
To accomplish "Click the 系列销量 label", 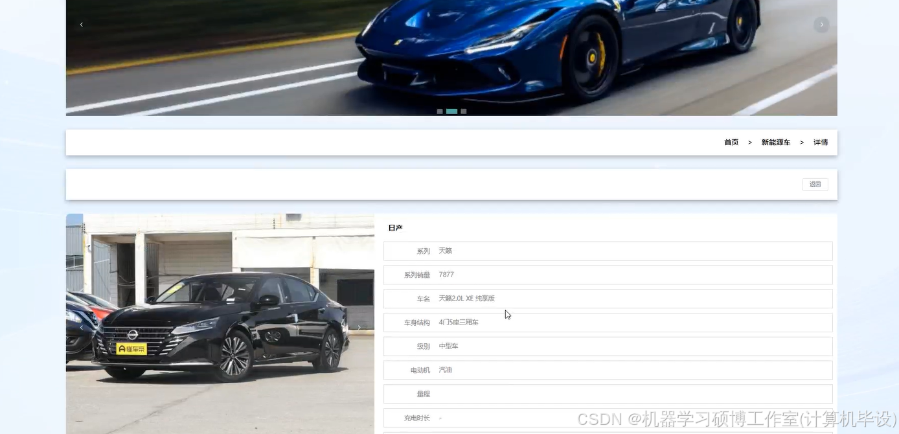I will [416, 275].
